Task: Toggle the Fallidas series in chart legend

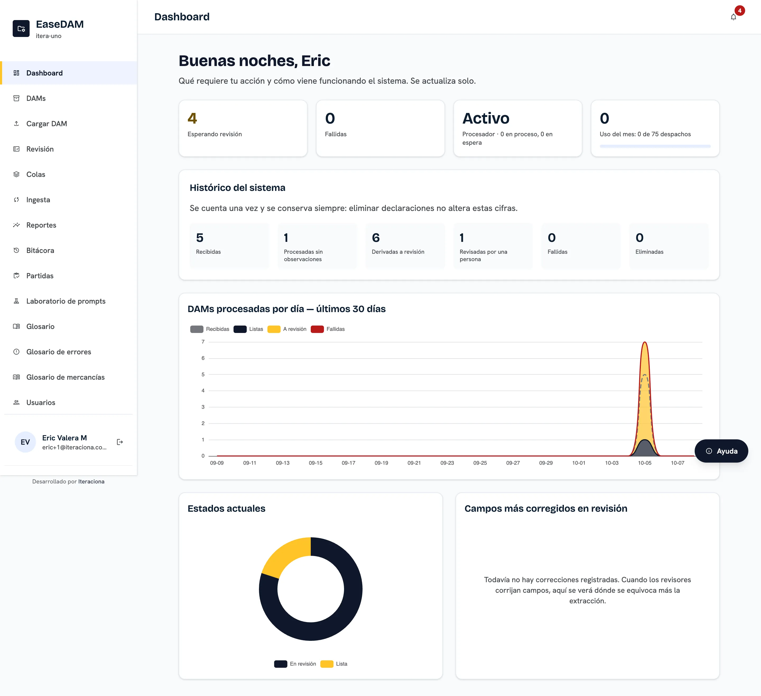Action: [x=328, y=329]
